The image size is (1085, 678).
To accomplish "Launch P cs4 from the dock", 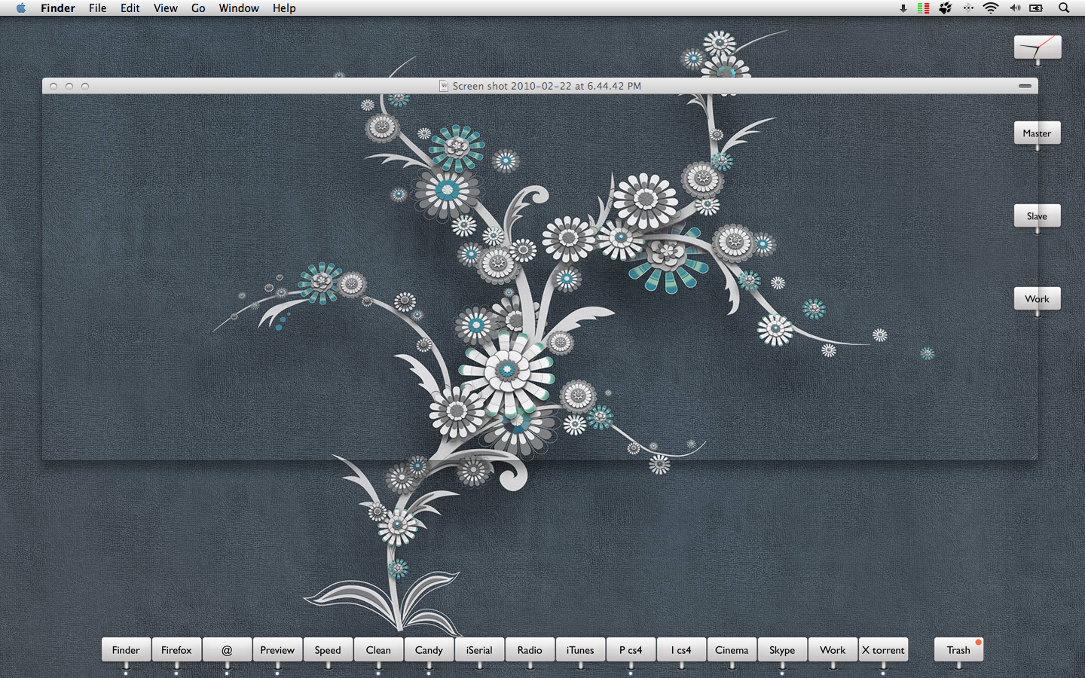I will pyautogui.click(x=631, y=650).
